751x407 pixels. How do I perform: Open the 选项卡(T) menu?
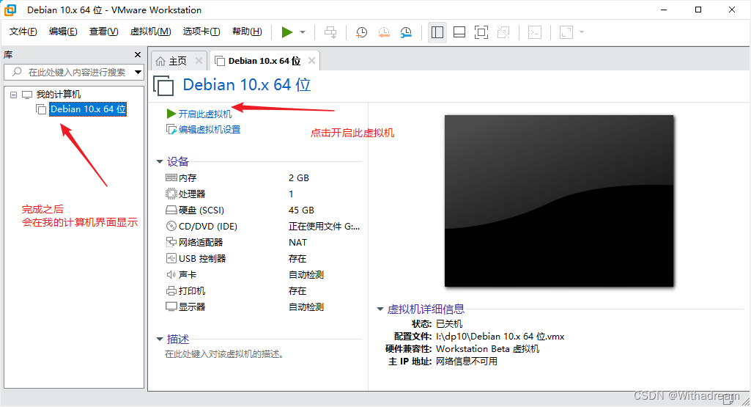[x=201, y=32]
